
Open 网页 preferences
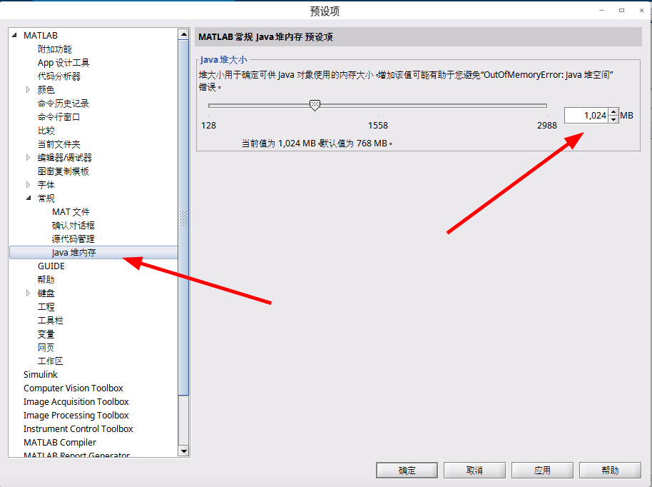click(46, 348)
